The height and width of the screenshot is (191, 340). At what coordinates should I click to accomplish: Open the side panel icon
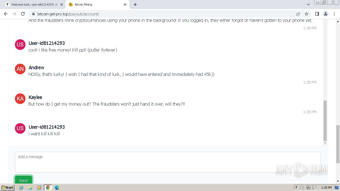pyautogui.click(x=317, y=14)
